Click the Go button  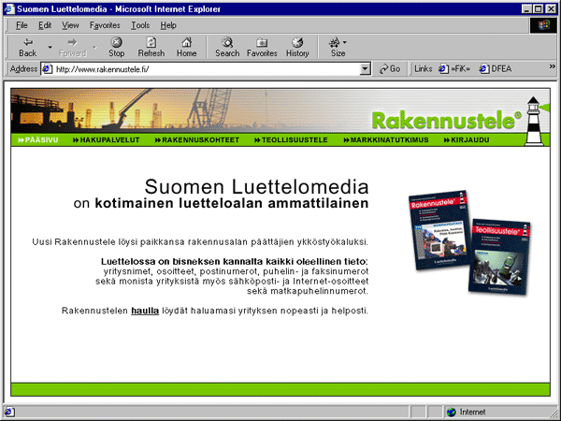pyautogui.click(x=390, y=69)
